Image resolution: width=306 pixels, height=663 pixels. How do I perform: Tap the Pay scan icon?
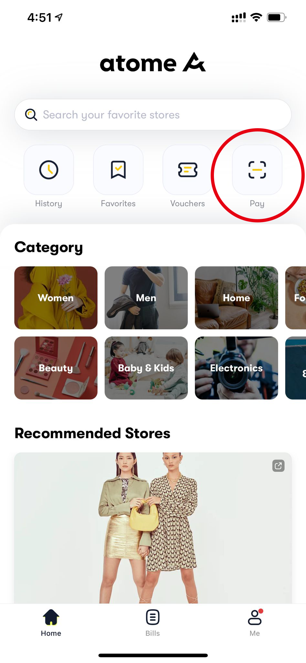257,170
